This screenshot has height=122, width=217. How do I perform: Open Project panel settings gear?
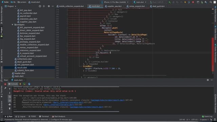(x=49, y=6)
